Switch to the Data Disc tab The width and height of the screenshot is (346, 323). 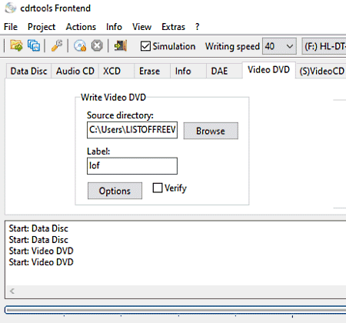pos(28,71)
